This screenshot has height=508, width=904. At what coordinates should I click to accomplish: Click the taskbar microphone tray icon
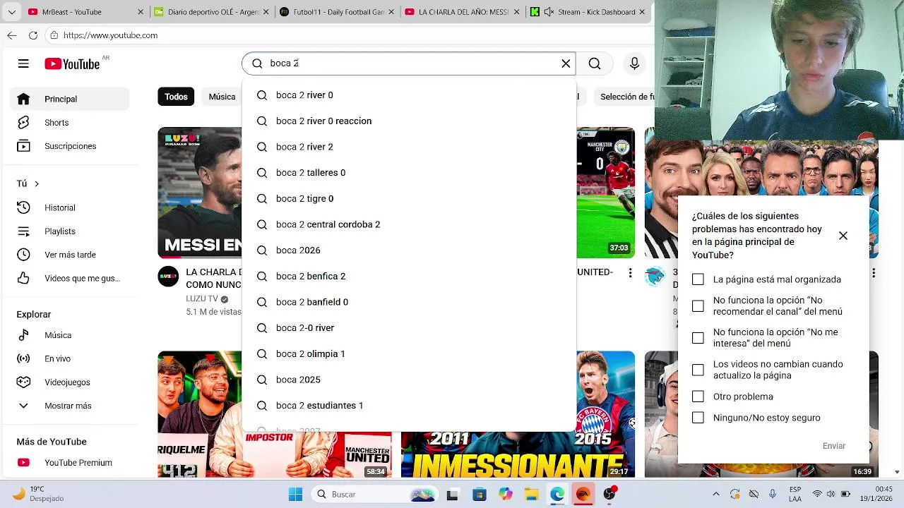click(773, 494)
